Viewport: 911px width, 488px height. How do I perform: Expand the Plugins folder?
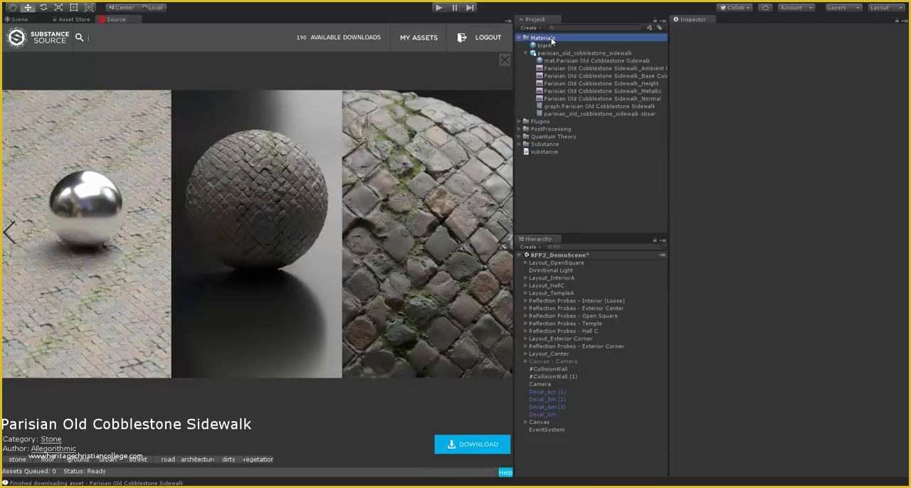(x=519, y=122)
